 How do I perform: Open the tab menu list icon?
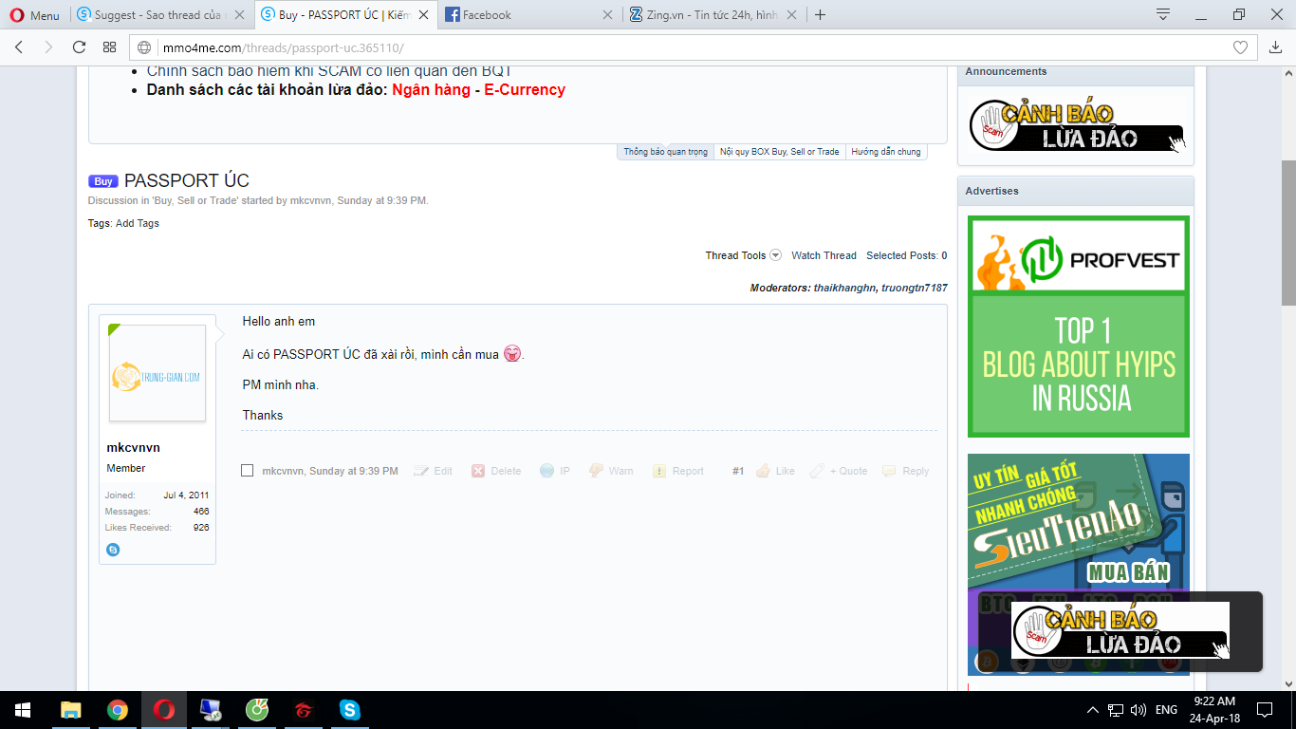[x=1163, y=15]
